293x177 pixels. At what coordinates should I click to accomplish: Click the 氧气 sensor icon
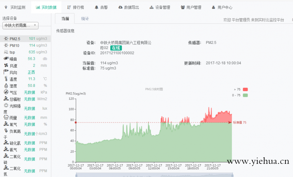coord(6,124)
